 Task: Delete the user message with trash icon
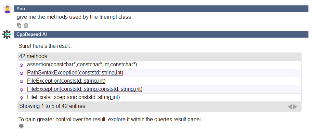click(26, 25)
